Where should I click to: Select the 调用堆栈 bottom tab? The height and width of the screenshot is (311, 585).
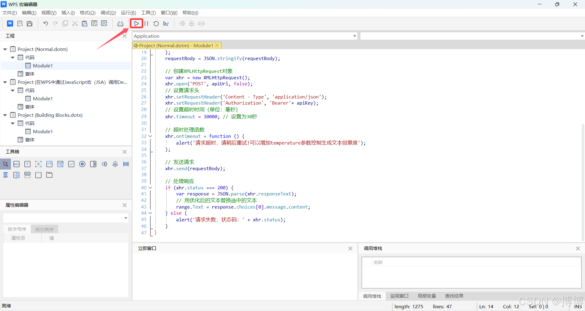tap(372, 296)
